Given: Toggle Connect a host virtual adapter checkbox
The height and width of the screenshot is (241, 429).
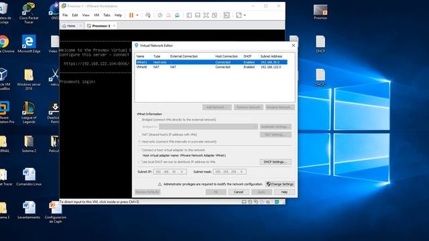Looking at the screenshot, I should 139,150.
